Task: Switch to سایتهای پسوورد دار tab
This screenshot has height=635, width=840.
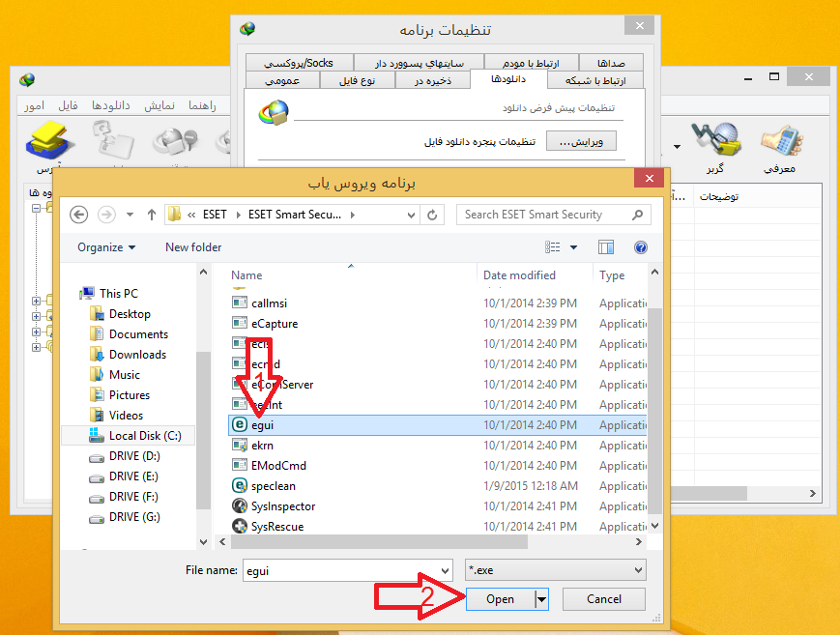Action: (419, 63)
